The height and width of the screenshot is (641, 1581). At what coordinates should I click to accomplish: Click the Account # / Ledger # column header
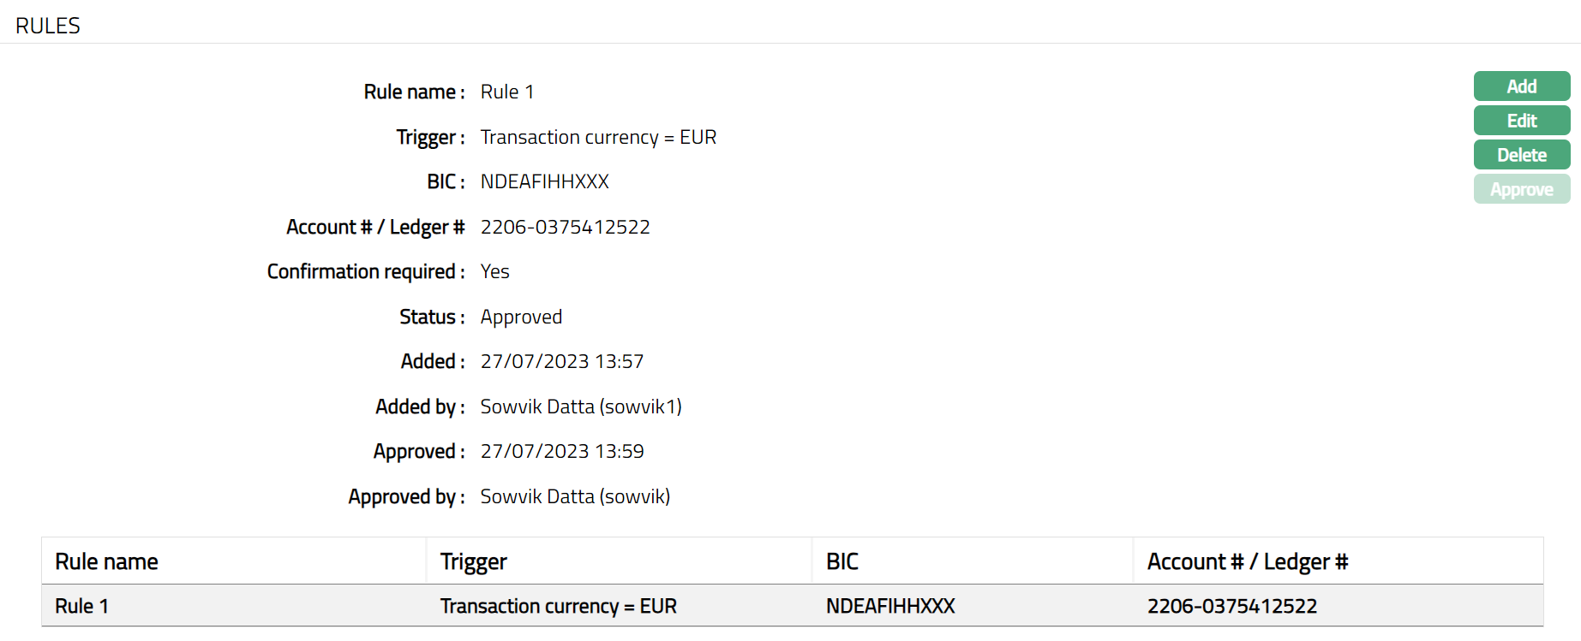click(1248, 561)
